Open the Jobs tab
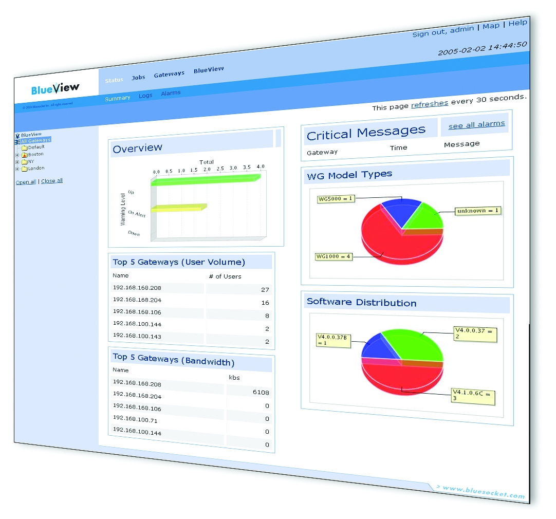Image resolution: width=556 pixels, height=519 pixels. click(138, 77)
